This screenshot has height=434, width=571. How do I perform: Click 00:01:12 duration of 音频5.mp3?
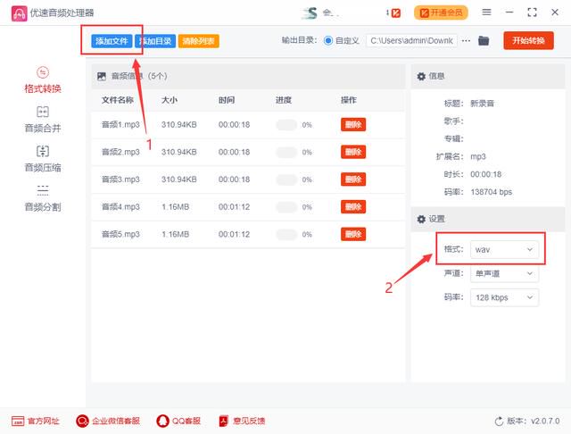234,234
